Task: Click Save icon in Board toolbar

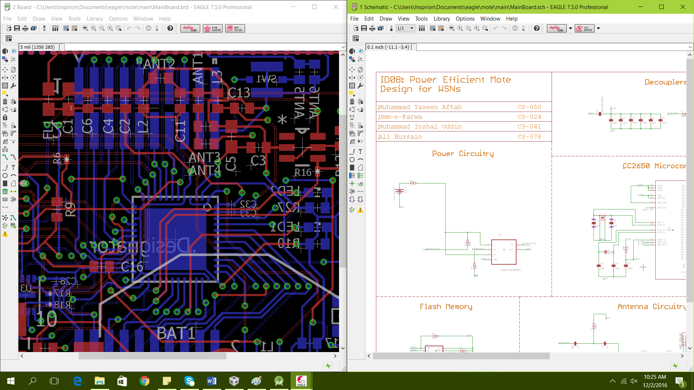Action: click(17, 28)
